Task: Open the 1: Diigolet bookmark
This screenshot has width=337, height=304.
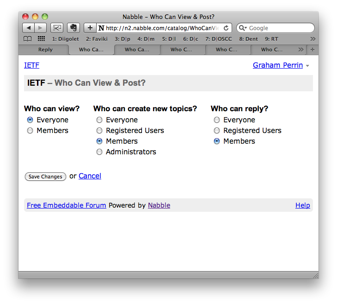Action: tap(65, 39)
